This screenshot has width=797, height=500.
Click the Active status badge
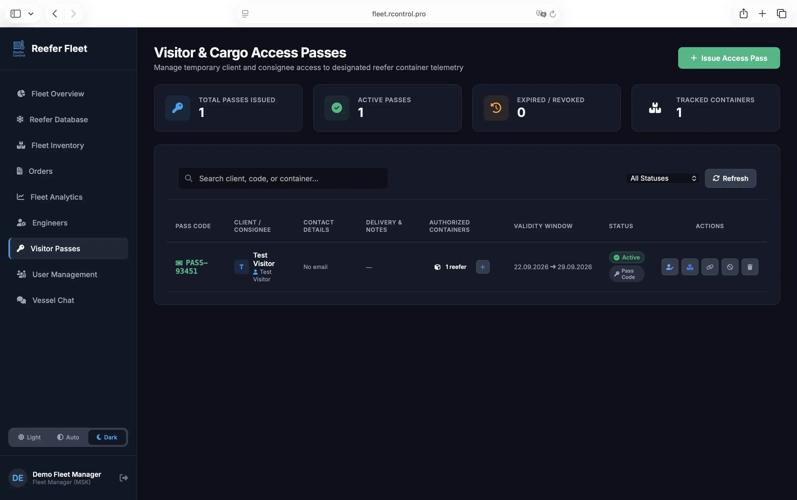[626, 257]
